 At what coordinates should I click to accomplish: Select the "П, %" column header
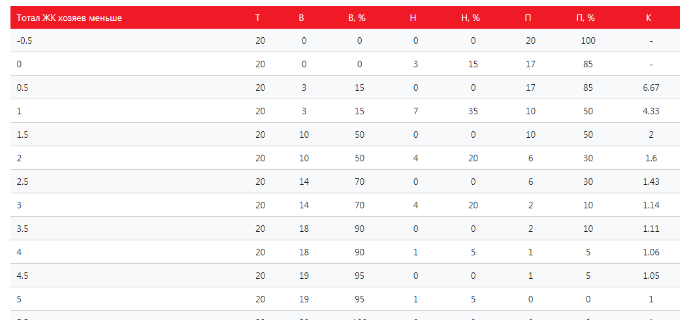click(x=585, y=18)
